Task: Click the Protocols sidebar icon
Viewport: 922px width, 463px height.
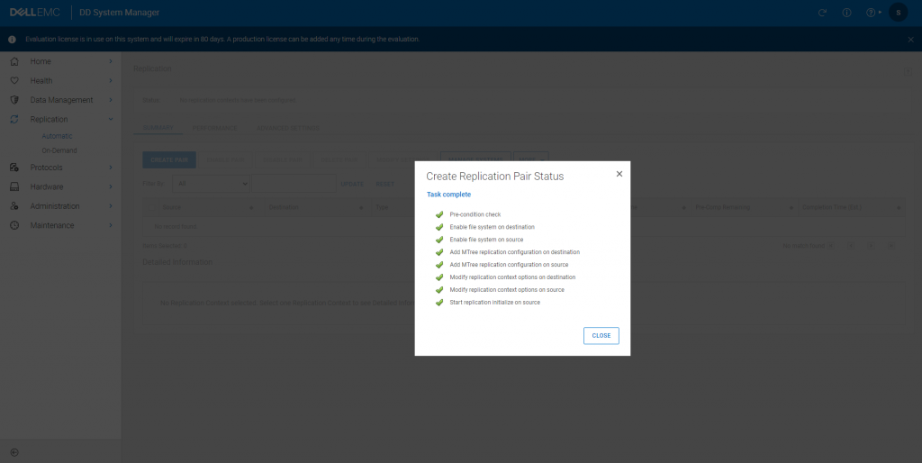Action: pos(14,168)
